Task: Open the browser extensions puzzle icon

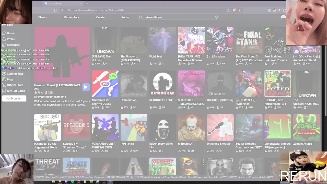Action: (284, 10)
